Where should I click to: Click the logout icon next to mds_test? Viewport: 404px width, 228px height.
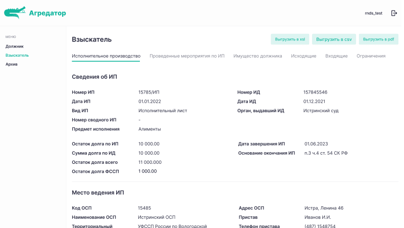pos(394,13)
